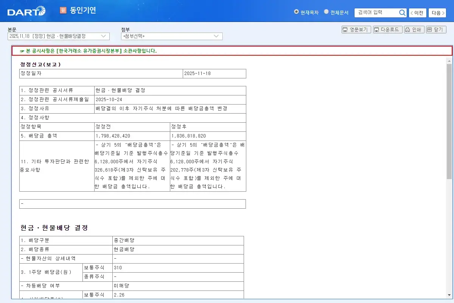Viewport: 454px width, 303px height.
Task: Click the DART logo
Action: click(26, 12)
